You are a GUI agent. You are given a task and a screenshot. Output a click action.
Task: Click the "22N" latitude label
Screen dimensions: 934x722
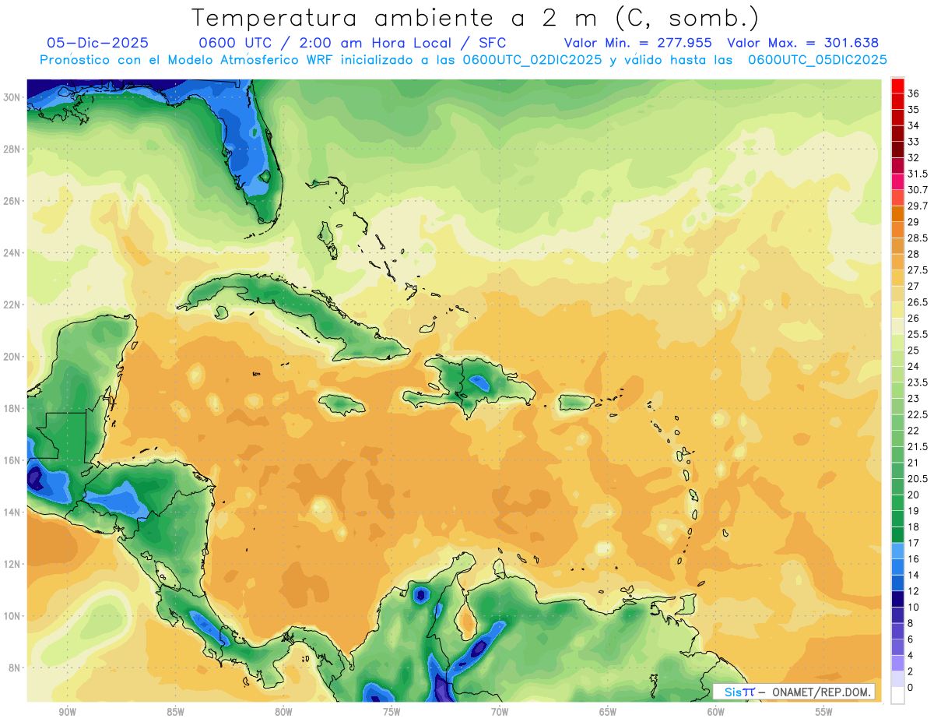point(12,305)
